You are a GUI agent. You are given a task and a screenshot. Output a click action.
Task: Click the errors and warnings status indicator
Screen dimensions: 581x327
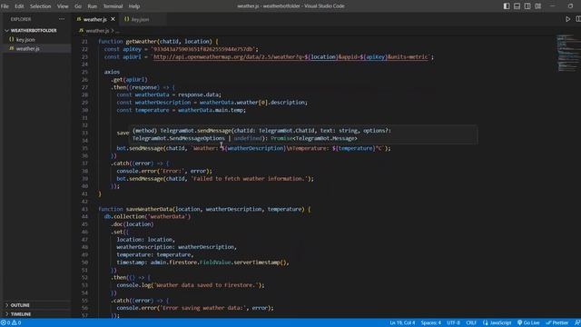[x=11, y=323]
